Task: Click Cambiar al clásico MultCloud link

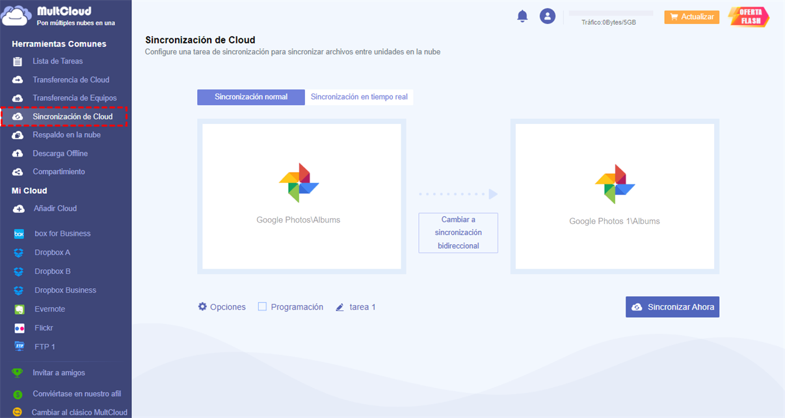Action: point(79,412)
